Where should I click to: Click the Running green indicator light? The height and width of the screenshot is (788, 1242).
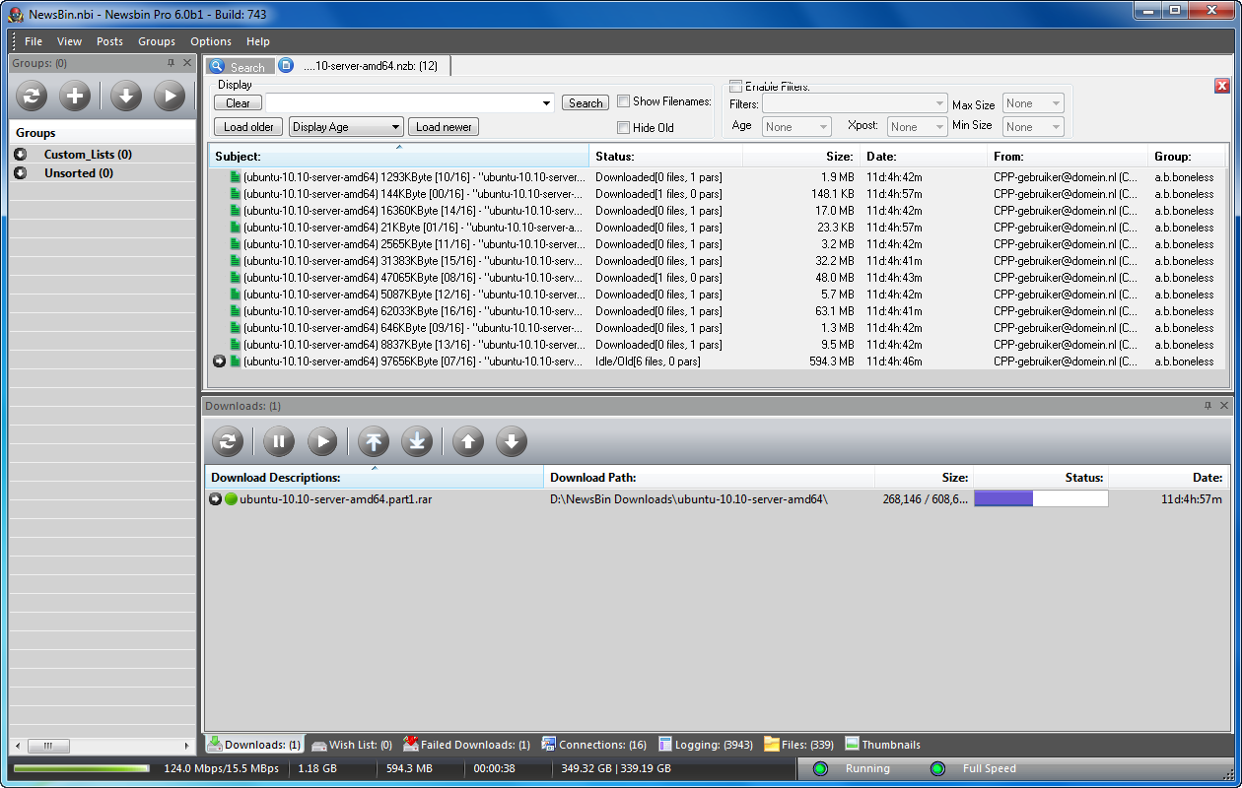(x=820, y=769)
